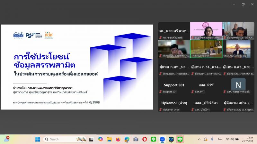Launch Copilot from the taskbar
Image resolution: width=257 pixels, height=144 pixels.
tap(100, 139)
